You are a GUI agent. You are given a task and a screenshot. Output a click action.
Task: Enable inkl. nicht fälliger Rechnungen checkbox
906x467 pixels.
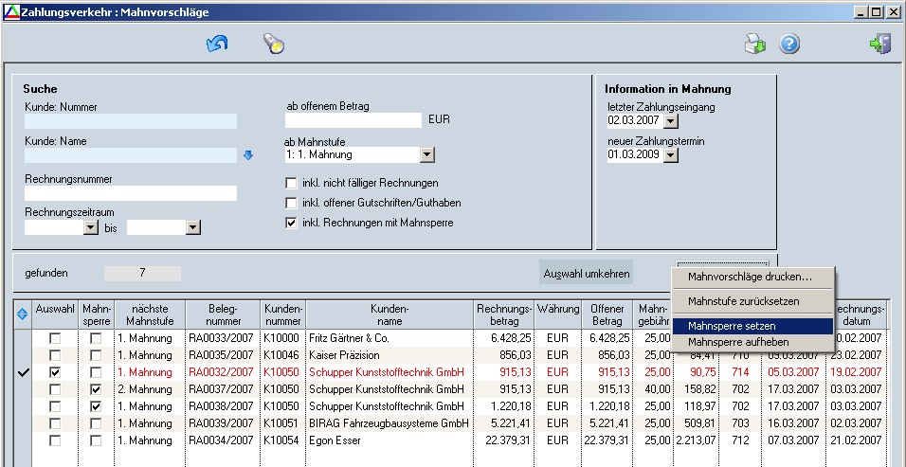coord(292,183)
